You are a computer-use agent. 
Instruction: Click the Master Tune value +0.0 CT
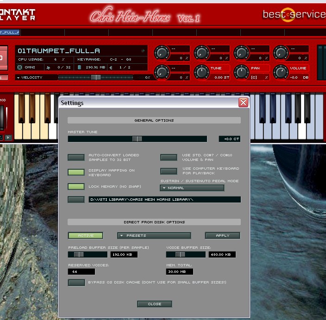click(x=230, y=139)
